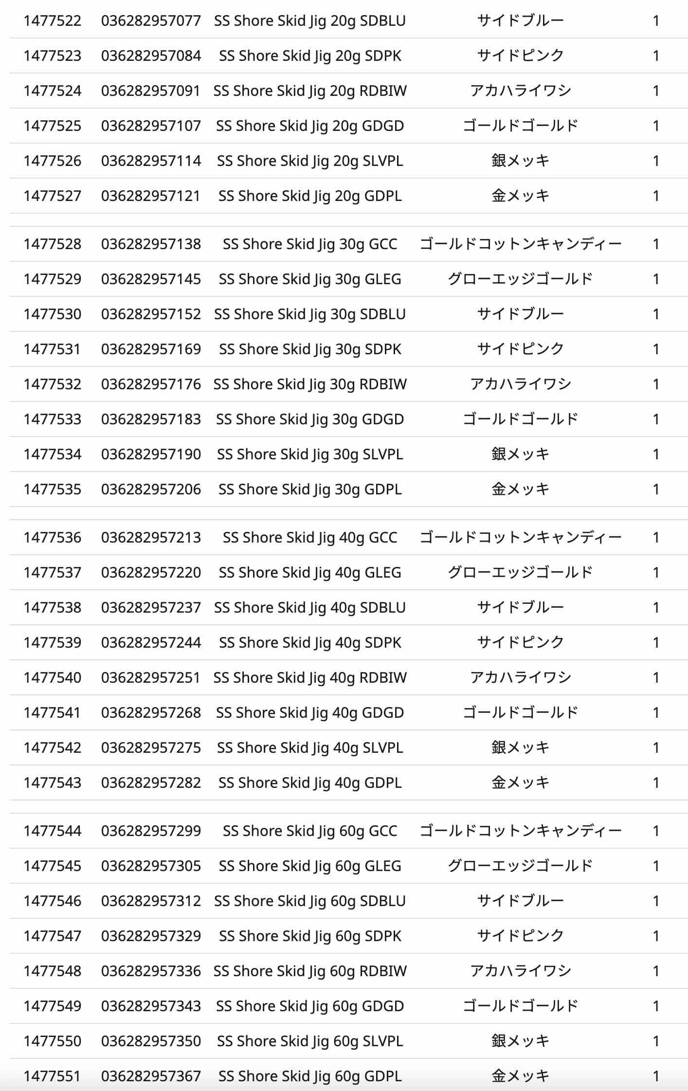
Task: Select item number 1477522 cell
Action: (53, 20)
